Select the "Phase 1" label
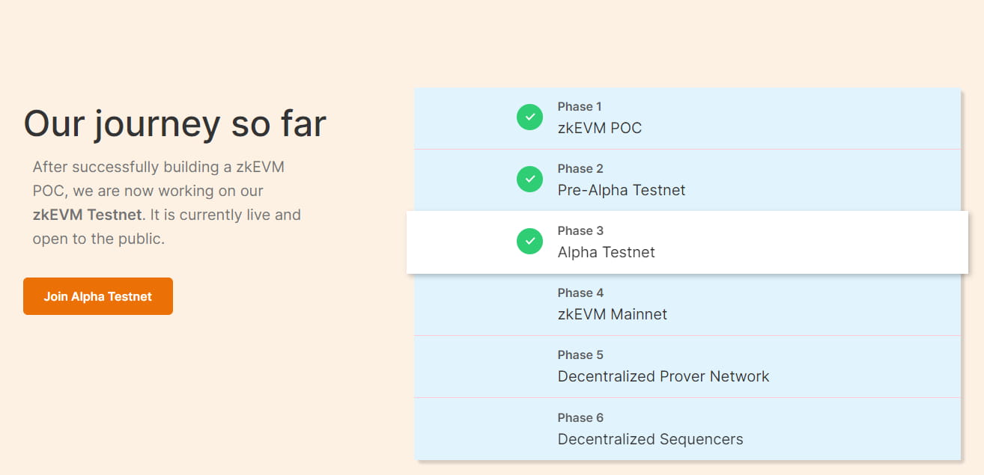 (x=580, y=107)
